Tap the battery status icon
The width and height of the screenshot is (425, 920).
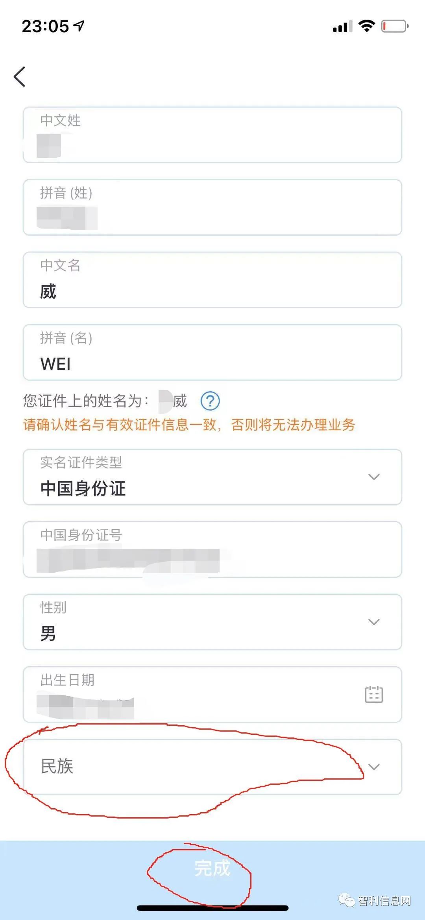pos(395,26)
